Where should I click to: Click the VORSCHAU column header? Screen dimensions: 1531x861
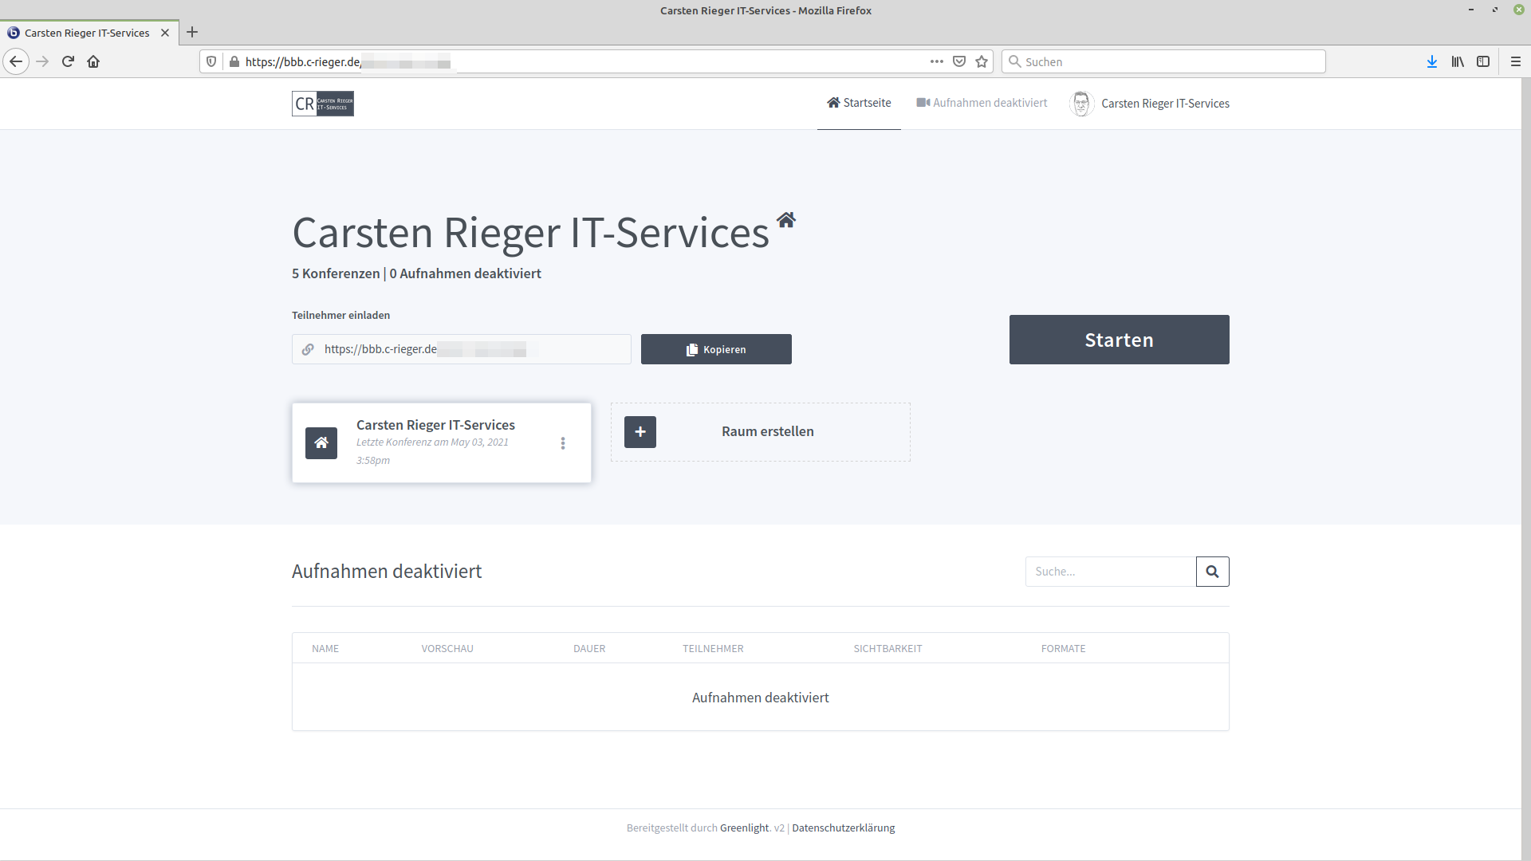click(x=447, y=648)
